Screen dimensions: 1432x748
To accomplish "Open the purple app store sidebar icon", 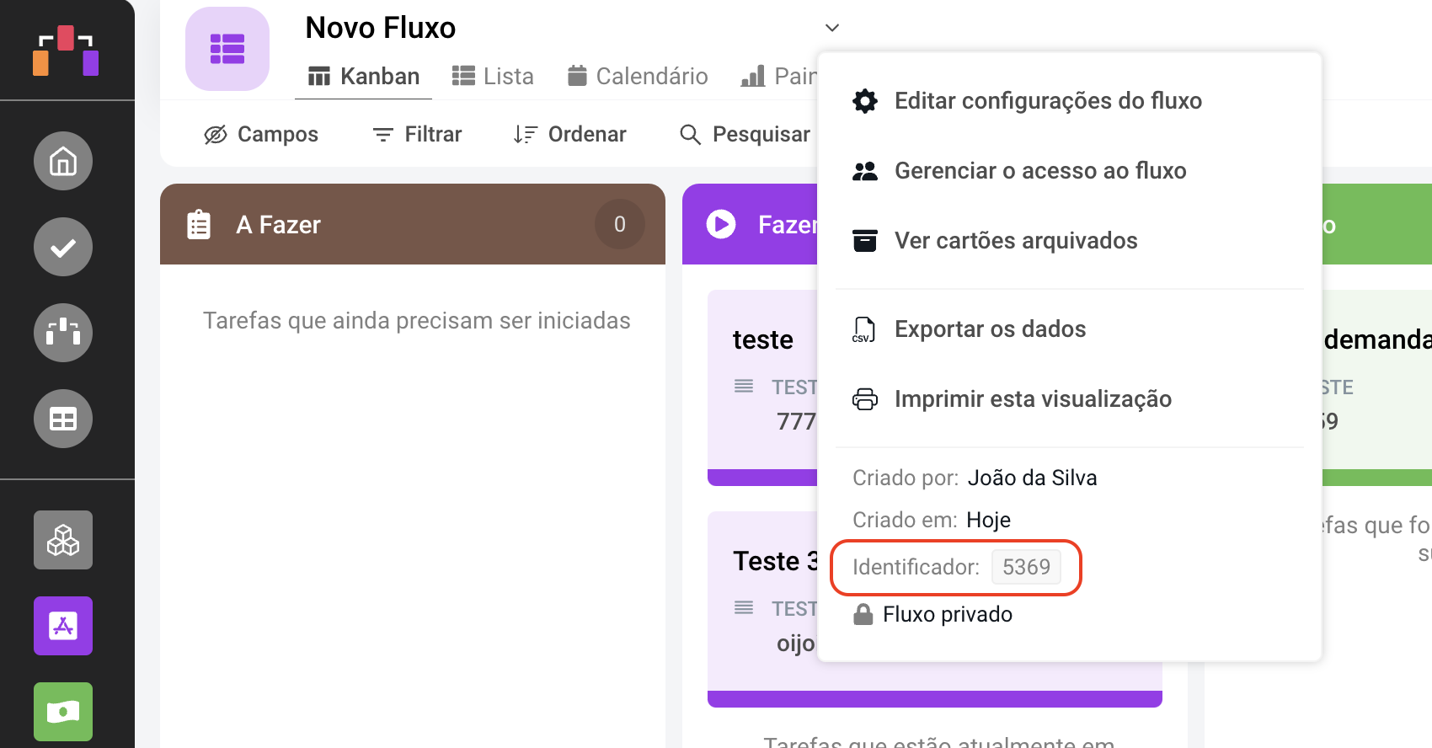I will click(x=63, y=626).
